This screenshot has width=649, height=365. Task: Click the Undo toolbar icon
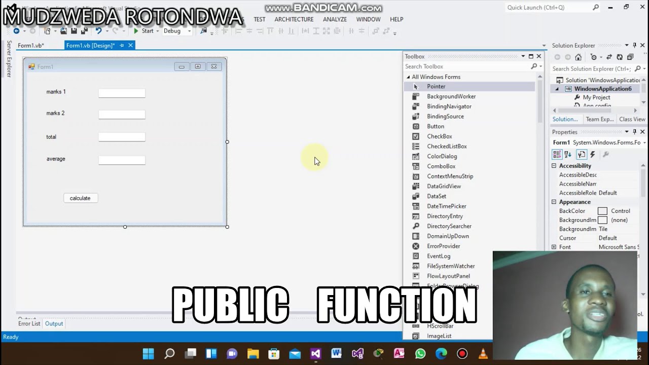tap(99, 31)
